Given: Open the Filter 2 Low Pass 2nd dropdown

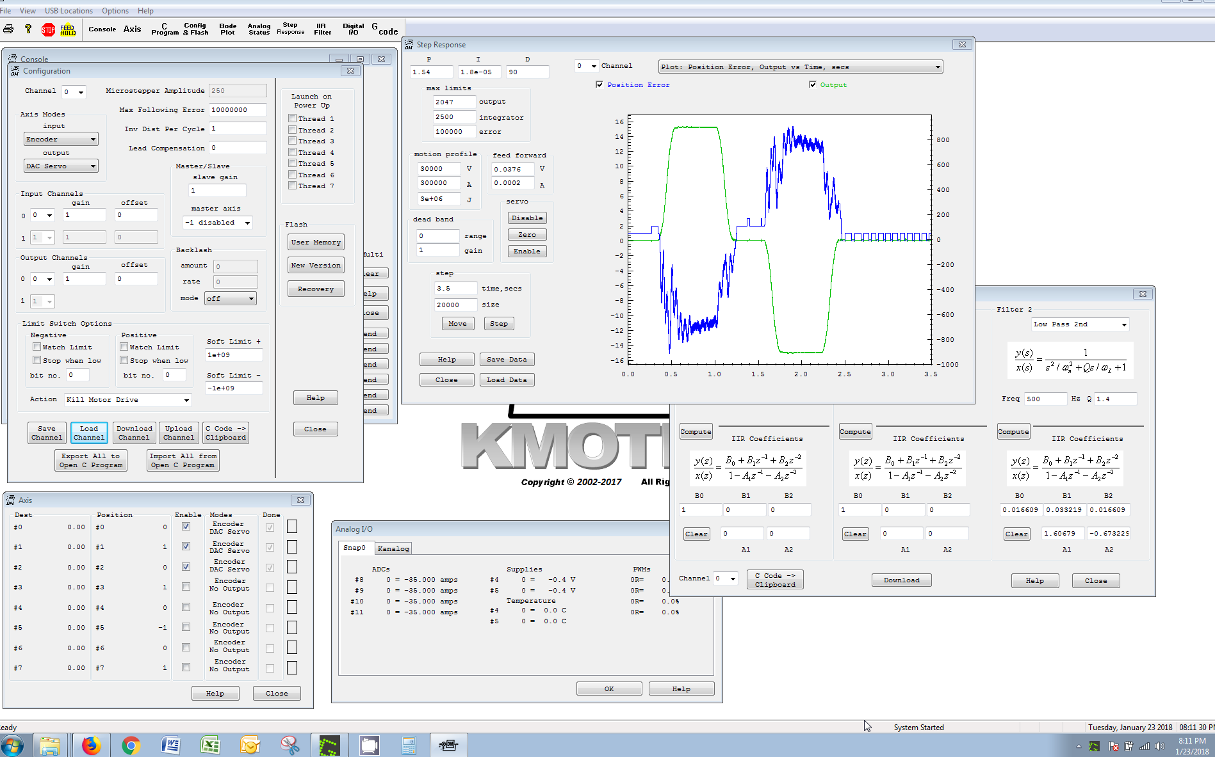Looking at the screenshot, I should tap(1123, 324).
